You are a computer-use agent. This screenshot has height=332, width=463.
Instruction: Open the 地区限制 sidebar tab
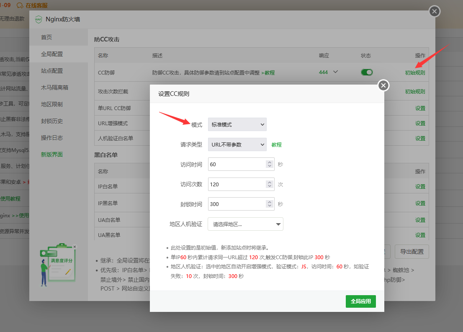(x=59, y=104)
